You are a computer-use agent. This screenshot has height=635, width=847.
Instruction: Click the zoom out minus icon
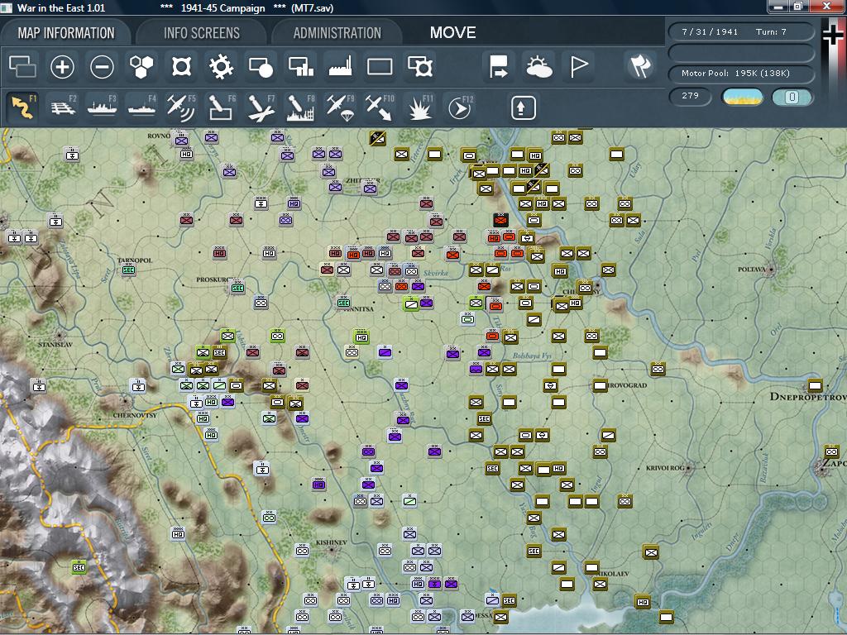pyautogui.click(x=102, y=67)
